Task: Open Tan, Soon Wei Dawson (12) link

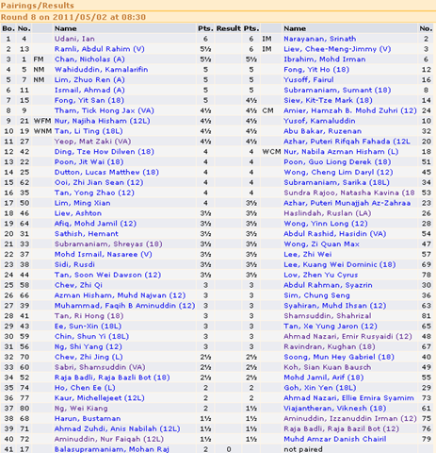Action: coord(107,275)
